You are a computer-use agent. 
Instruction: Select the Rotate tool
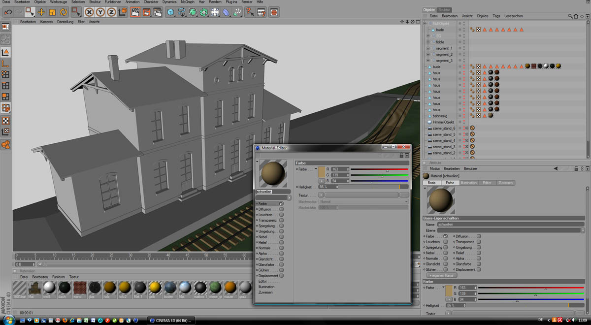pyautogui.click(x=64, y=12)
